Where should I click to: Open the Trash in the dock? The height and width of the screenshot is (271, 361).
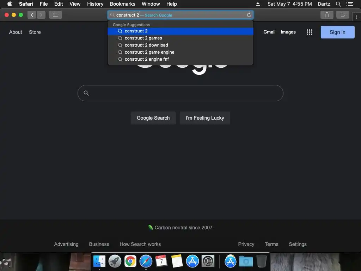262,261
